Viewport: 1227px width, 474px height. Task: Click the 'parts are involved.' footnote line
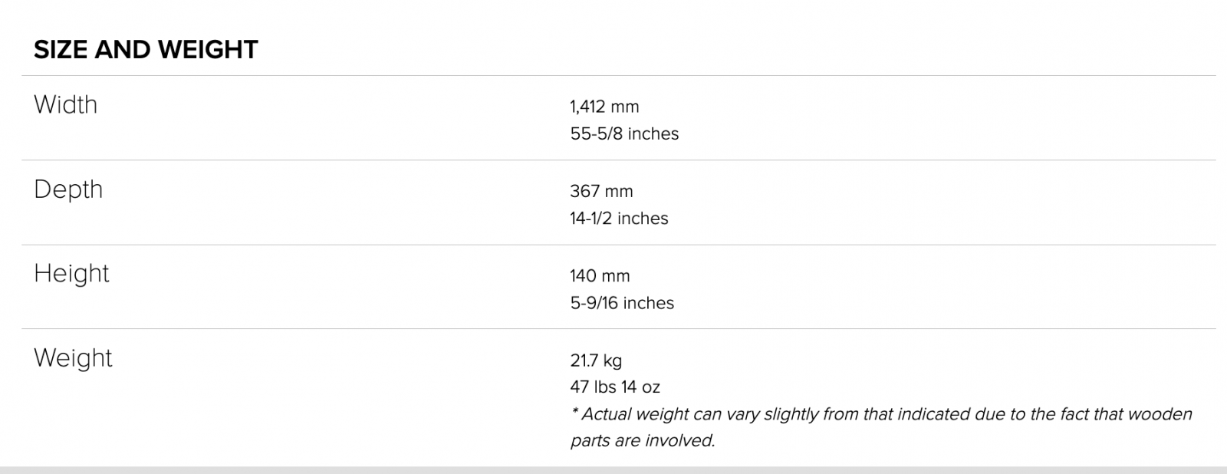(643, 441)
